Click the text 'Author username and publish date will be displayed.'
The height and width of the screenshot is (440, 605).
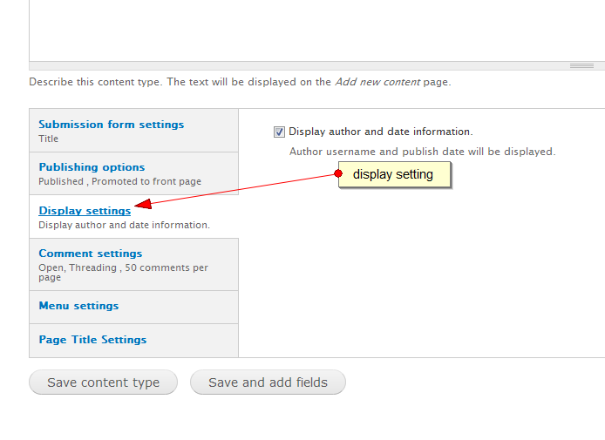[423, 152]
